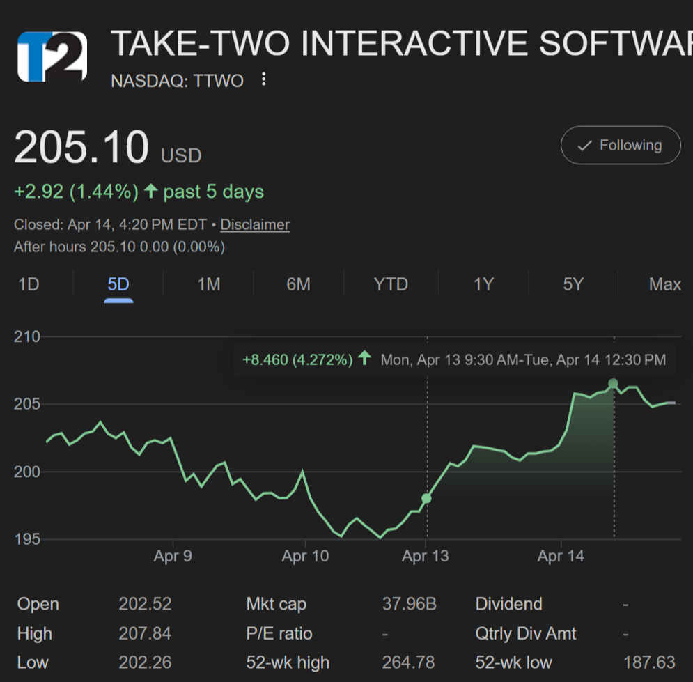
Task: Click the Apr 13 date label on chart axis
Action: point(425,556)
